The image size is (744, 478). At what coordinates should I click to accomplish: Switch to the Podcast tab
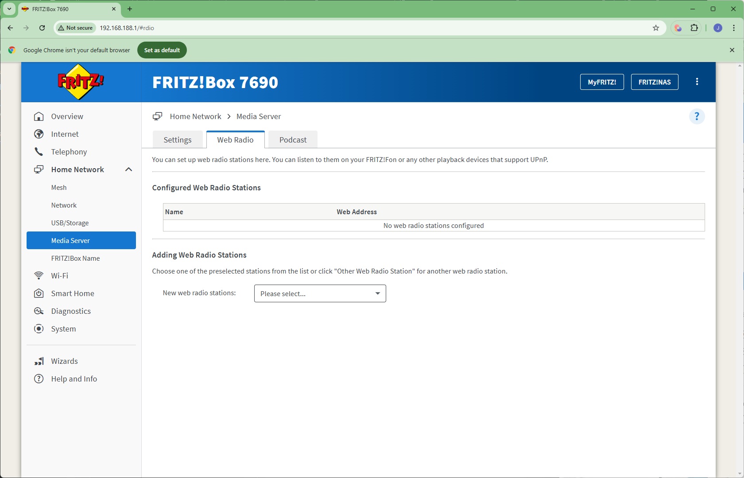click(x=293, y=139)
